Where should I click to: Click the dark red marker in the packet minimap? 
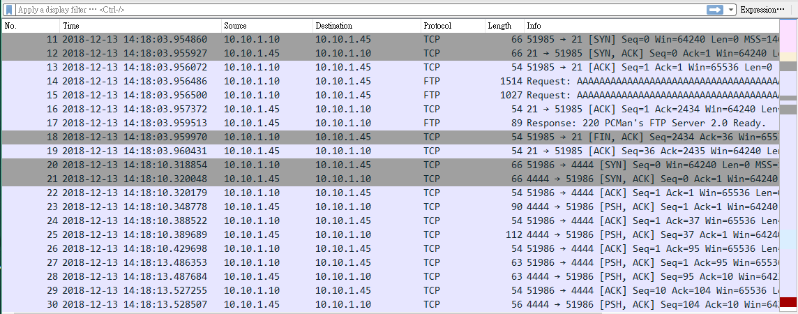788,302
